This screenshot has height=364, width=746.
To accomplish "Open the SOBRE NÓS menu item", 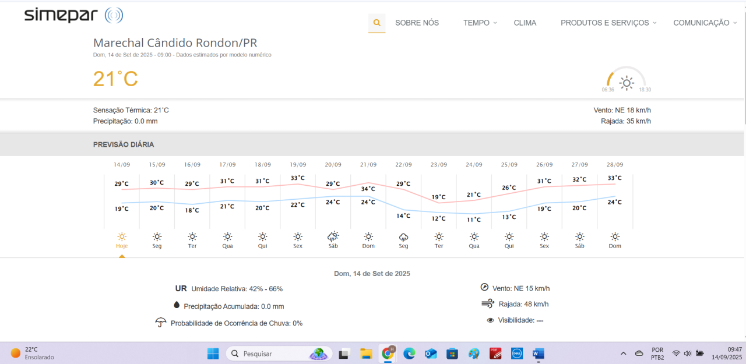I will tap(417, 23).
